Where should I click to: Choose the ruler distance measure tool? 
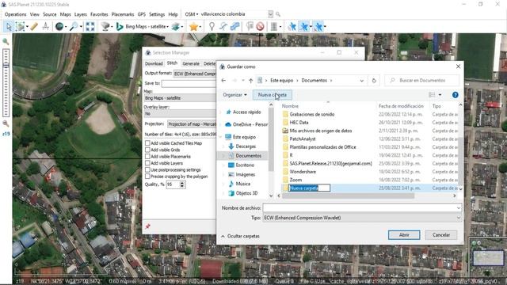pos(34,26)
